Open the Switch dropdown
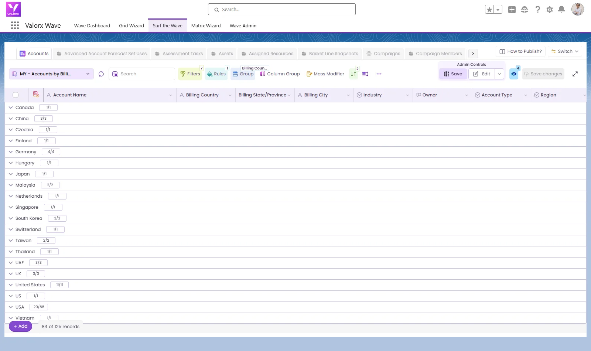The width and height of the screenshot is (591, 351). click(x=565, y=51)
